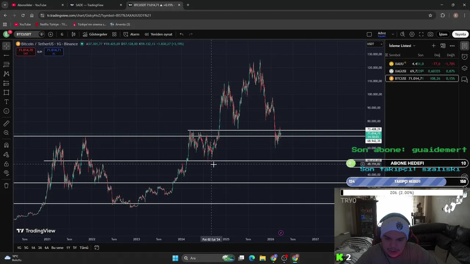
Task: Open the alerts clock sidebar icon
Action: pos(464,57)
